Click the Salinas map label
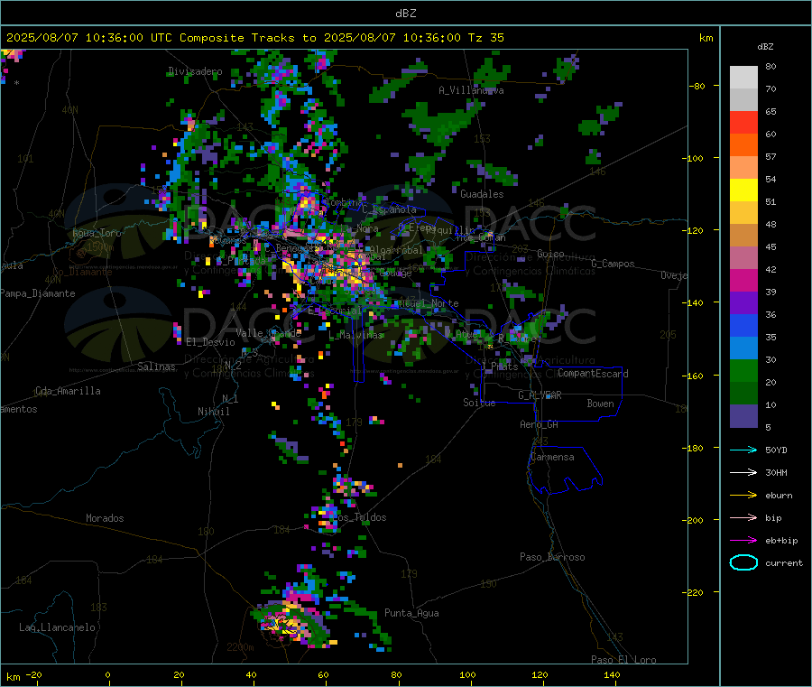The width and height of the screenshot is (812, 687). tap(156, 367)
